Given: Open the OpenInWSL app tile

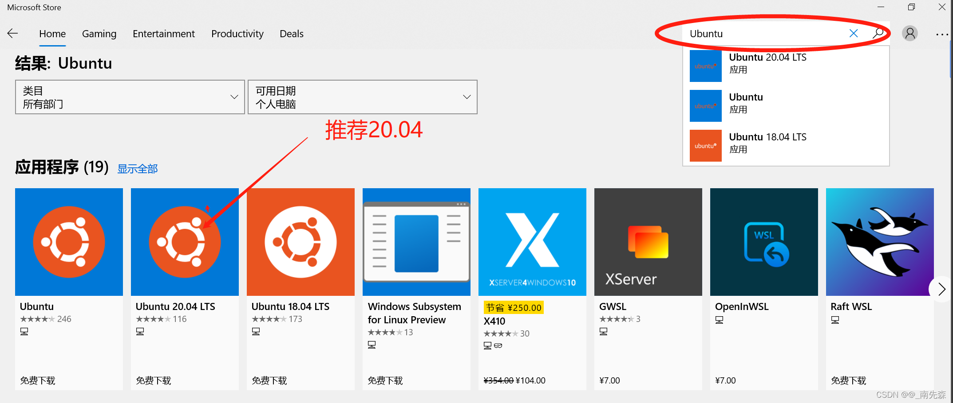Looking at the screenshot, I should (x=764, y=242).
